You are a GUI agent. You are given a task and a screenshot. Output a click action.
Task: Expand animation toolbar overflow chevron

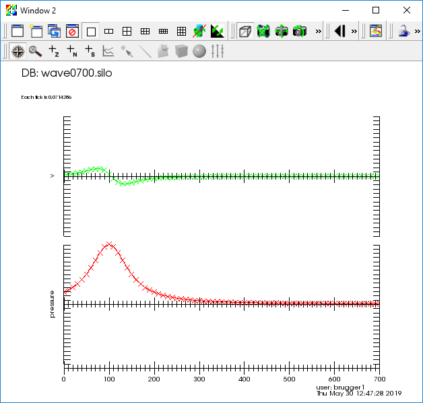pyautogui.click(x=354, y=31)
